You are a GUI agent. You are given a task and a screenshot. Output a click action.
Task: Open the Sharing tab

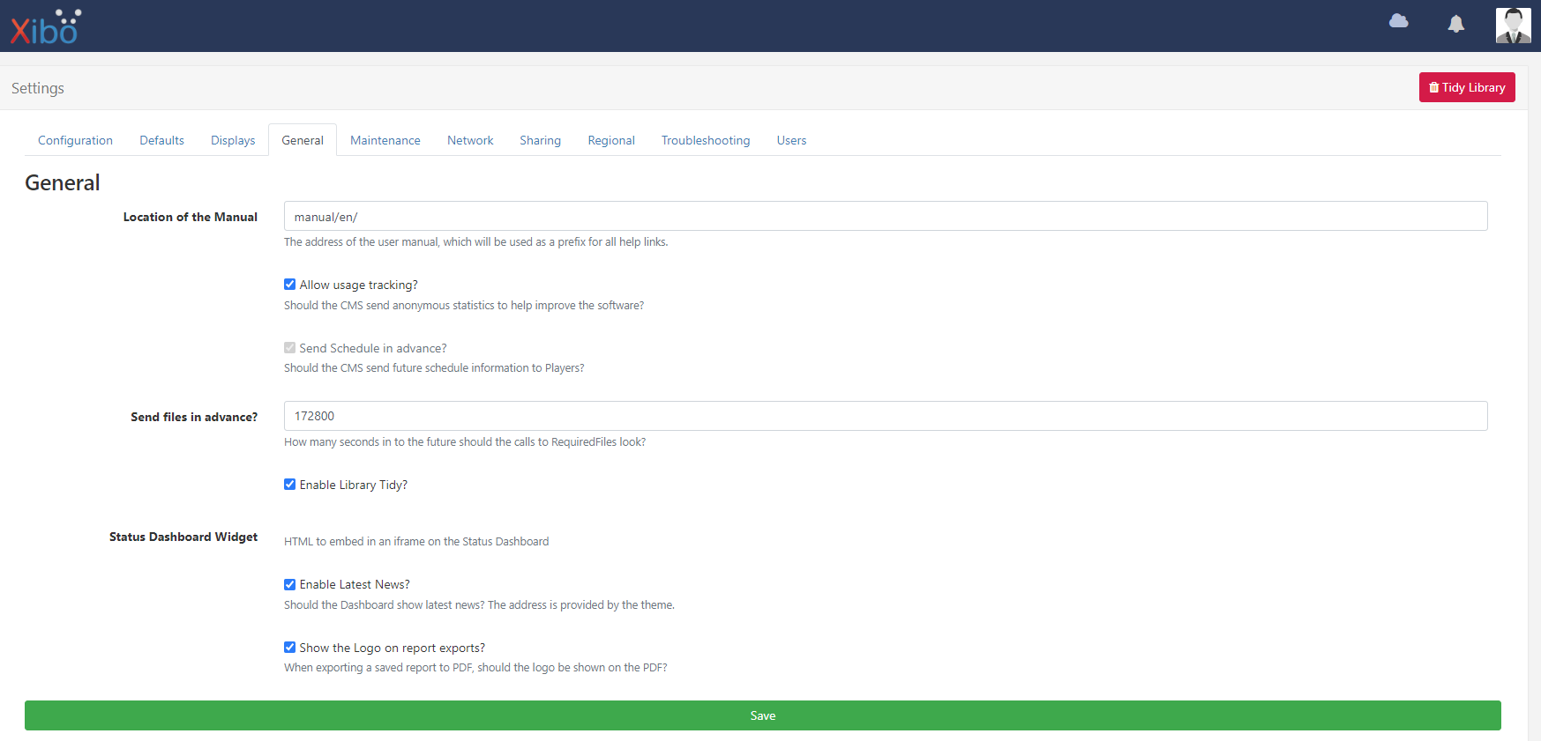540,140
